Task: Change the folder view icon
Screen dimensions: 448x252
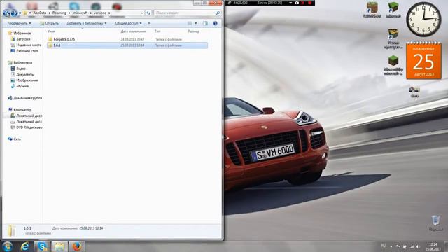Action: click(190, 23)
